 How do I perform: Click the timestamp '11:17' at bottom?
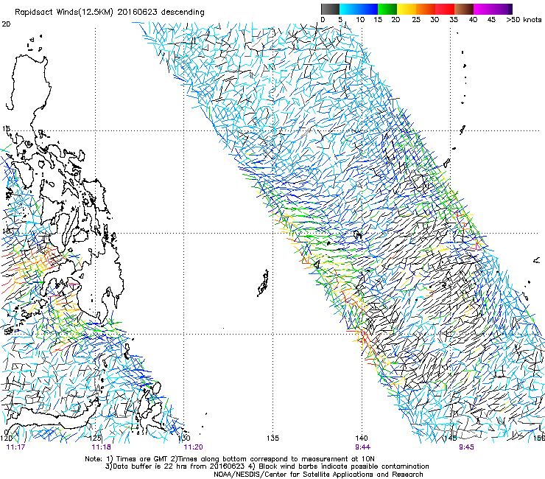point(15,447)
